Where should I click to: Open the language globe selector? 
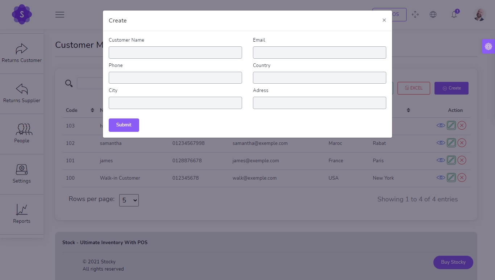[x=433, y=14]
